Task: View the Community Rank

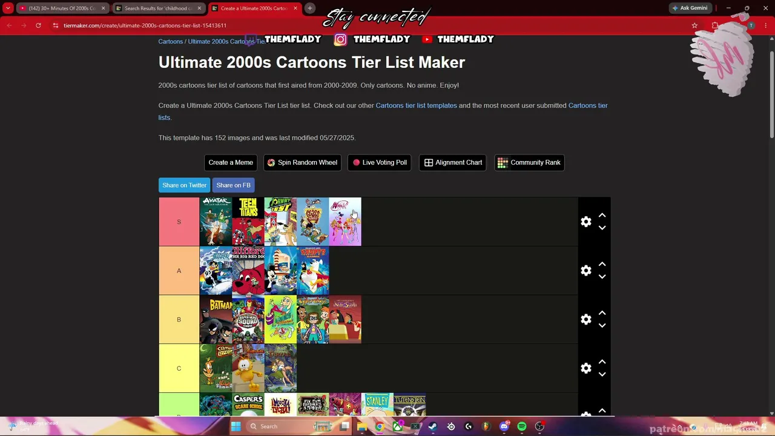Action: tap(529, 162)
